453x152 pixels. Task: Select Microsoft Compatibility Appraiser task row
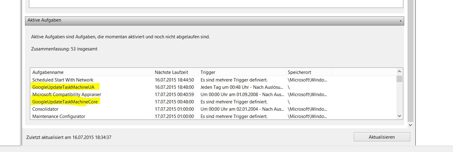coord(67,95)
